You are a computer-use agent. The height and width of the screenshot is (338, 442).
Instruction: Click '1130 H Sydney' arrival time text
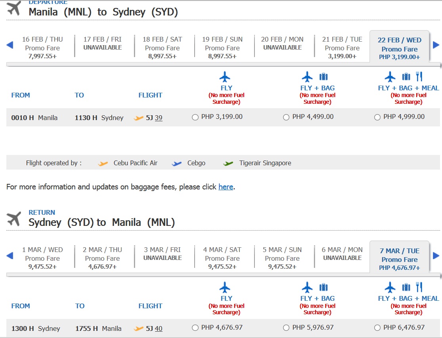click(x=99, y=118)
